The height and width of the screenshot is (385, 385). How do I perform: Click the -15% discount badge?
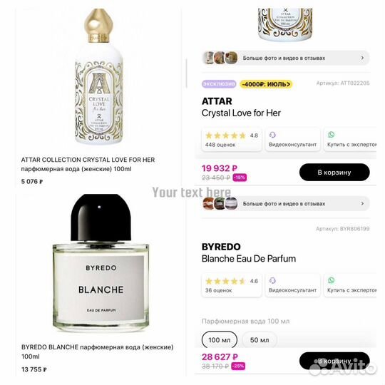point(240,178)
